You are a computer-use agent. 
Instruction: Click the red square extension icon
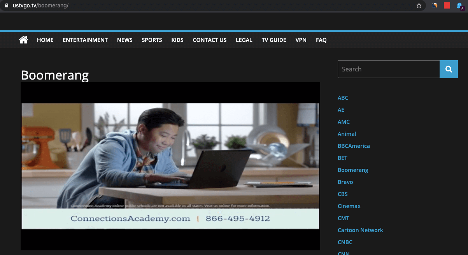tap(447, 5)
